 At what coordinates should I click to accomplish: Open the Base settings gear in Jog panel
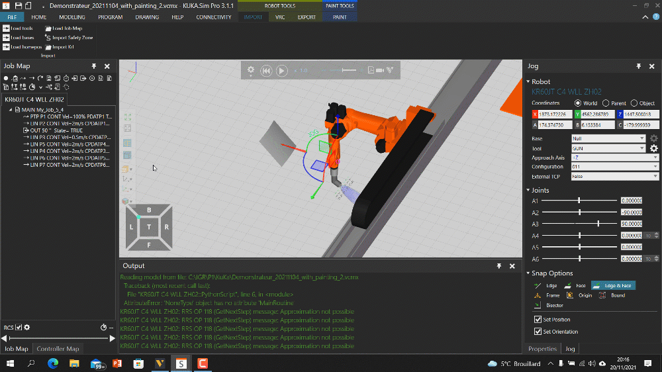click(653, 138)
